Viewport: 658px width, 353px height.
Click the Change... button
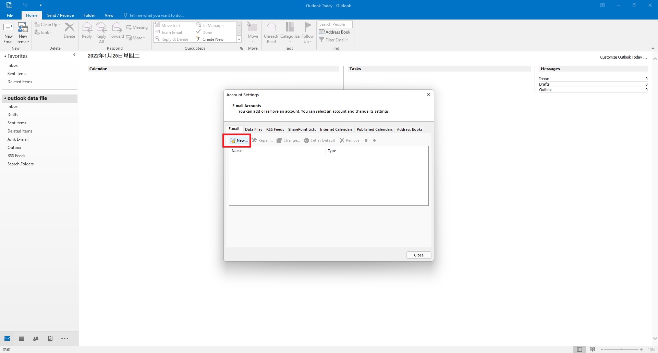point(288,140)
